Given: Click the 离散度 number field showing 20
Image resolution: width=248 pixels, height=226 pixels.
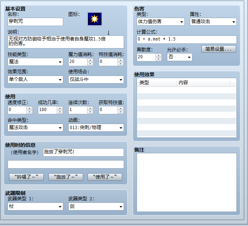Looking at the screenshot, I should [x=146, y=57].
